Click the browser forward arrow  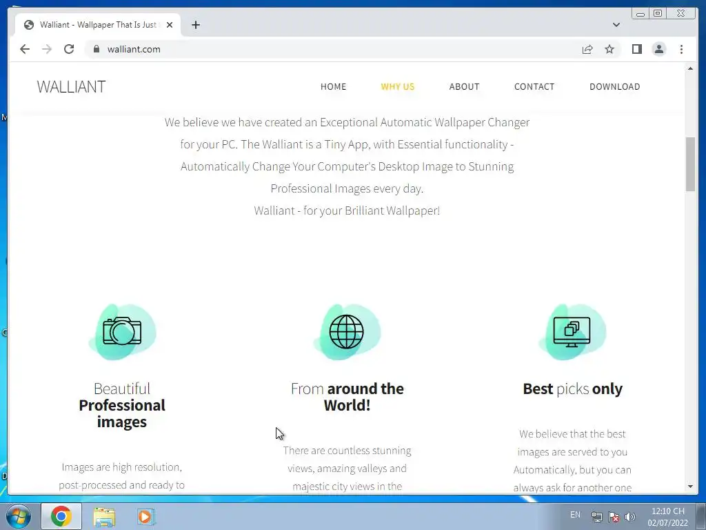point(47,49)
